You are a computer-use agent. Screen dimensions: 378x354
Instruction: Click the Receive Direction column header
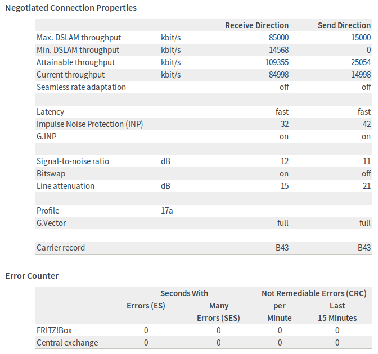click(x=256, y=25)
